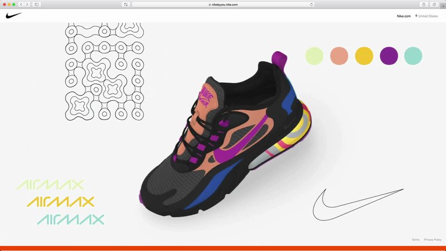446x251 pixels.
Task: Change region via United States link
Action: (428, 16)
